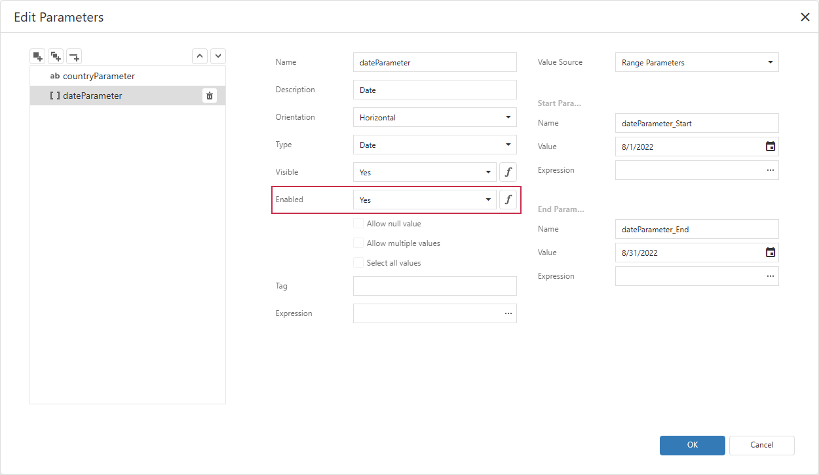Click the dateParameter_Start name field
Image resolution: width=819 pixels, height=475 pixels.
[x=697, y=123]
